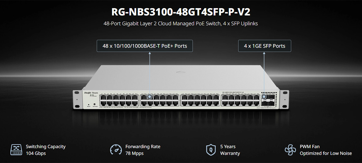
Task: Click the 48-Port Gigabit Layer 2 subtitle text
Action: point(181,24)
